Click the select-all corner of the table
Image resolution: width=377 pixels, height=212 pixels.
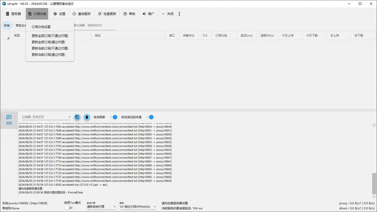(5, 36)
